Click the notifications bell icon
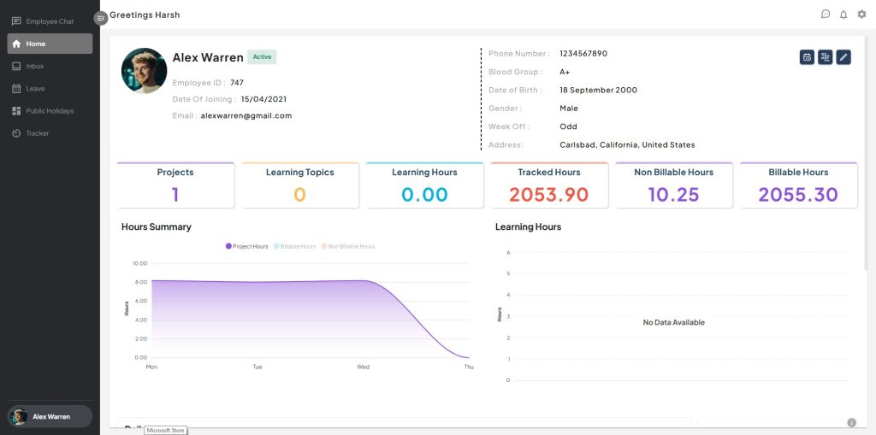This screenshot has width=876, height=435. tap(843, 15)
